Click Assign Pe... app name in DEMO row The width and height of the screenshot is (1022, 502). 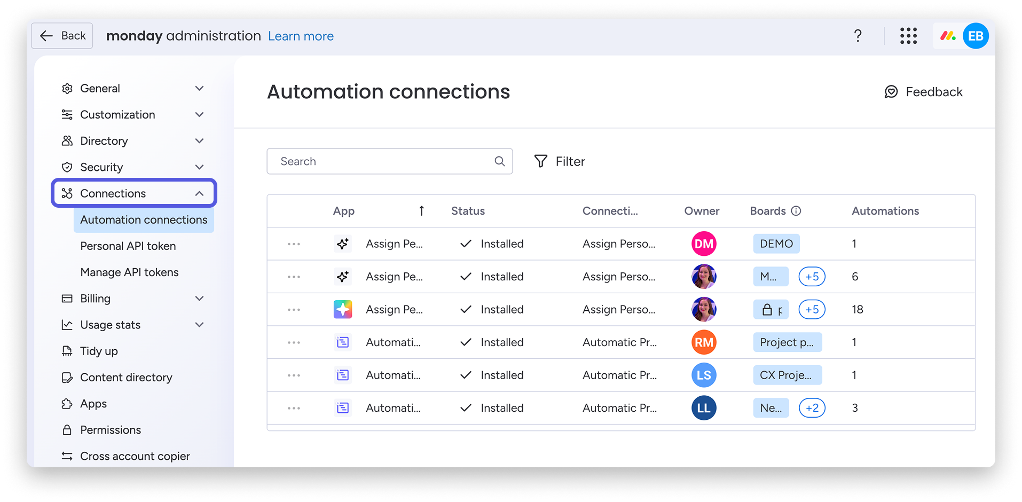coord(394,244)
